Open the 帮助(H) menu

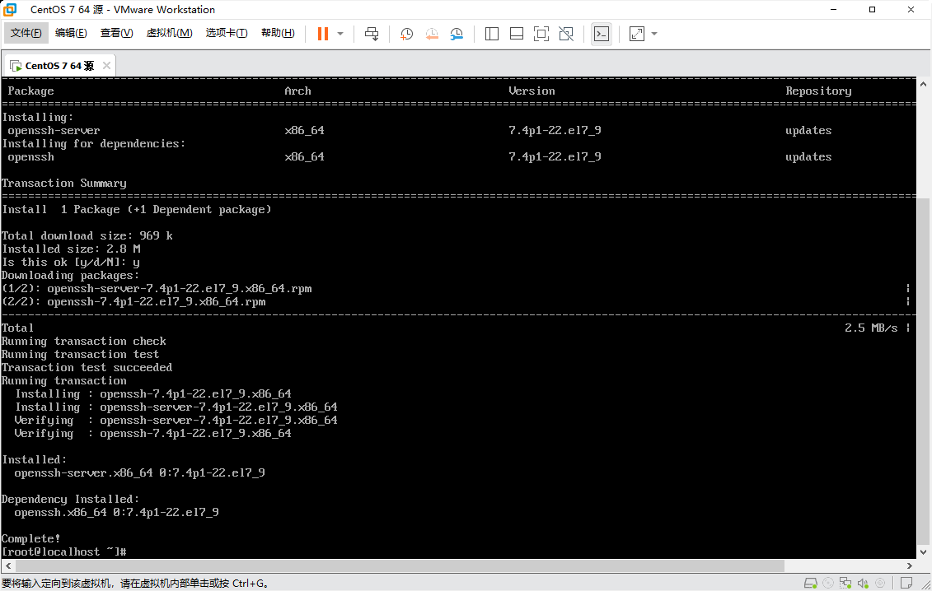click(278, 33)
